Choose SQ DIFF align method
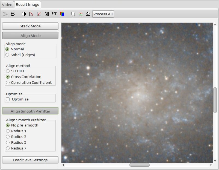The height and width of the screenshot is (170, 219). [15, 71]
